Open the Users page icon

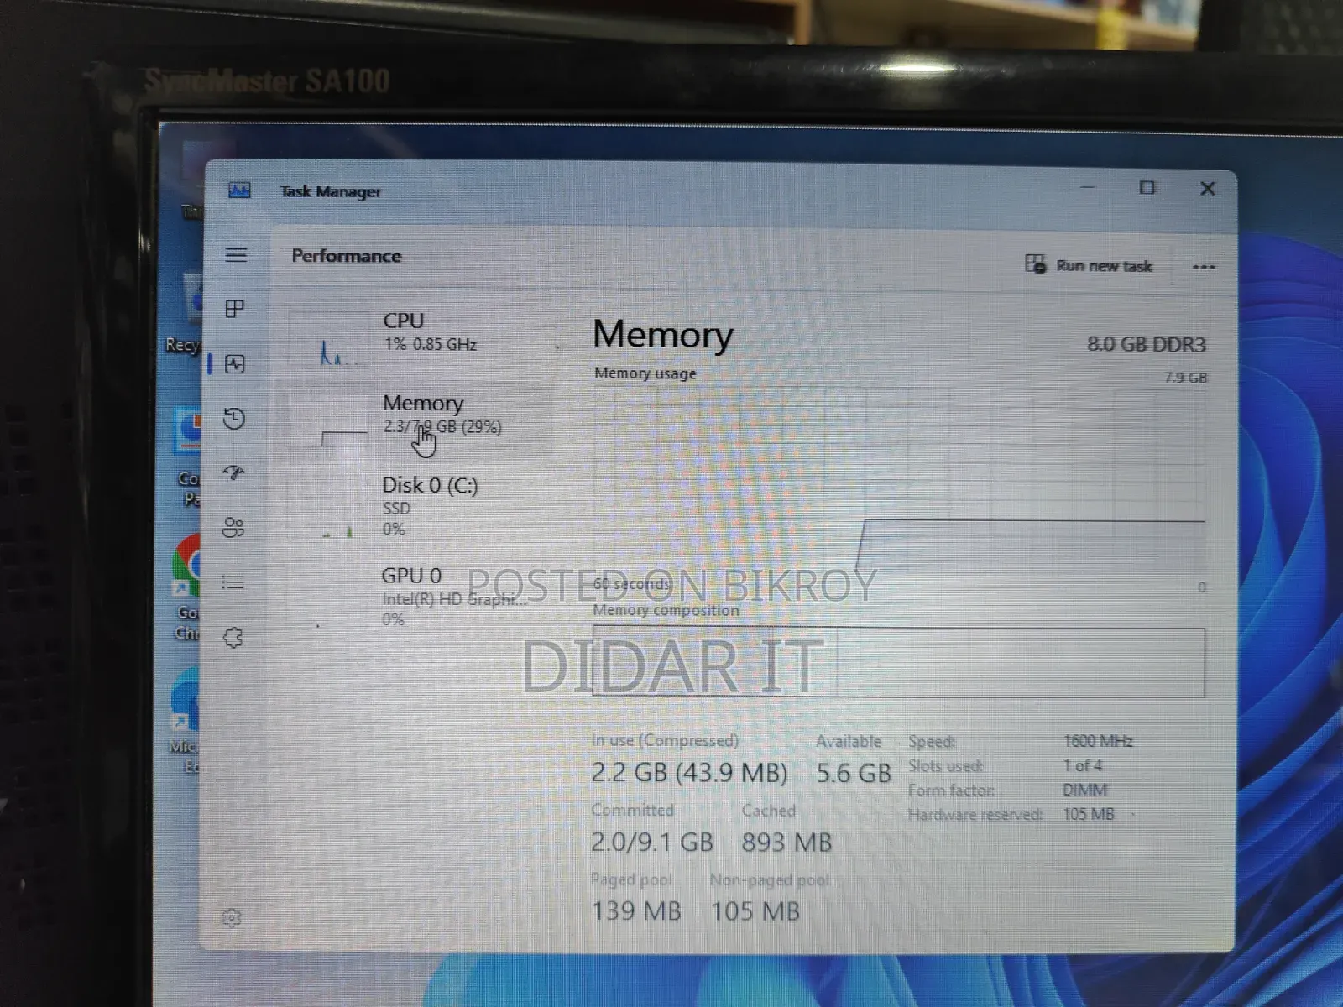pos(233,527)
